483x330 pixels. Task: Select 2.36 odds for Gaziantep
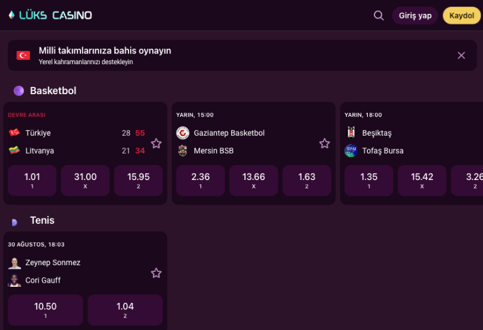point(200,181)
